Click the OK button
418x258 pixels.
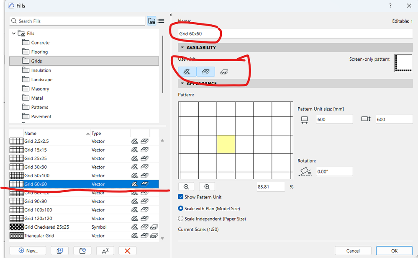(x=394, y=251)
